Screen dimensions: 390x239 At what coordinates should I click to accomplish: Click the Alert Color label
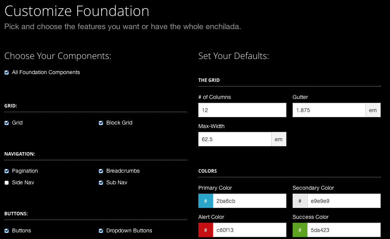(211, 217)
